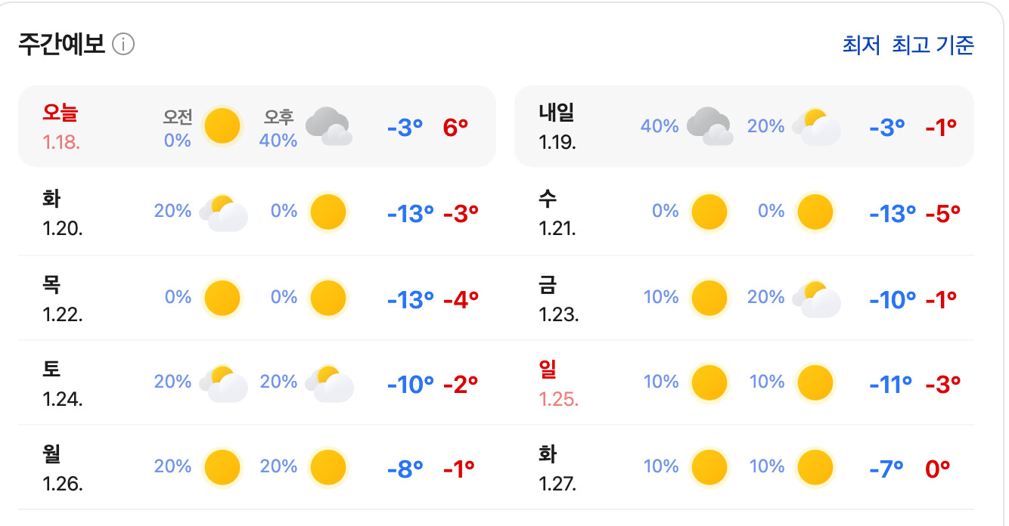Click the 1.27. afternoon sunny icon
1009x526 pixels.
(x=815, y=467)
